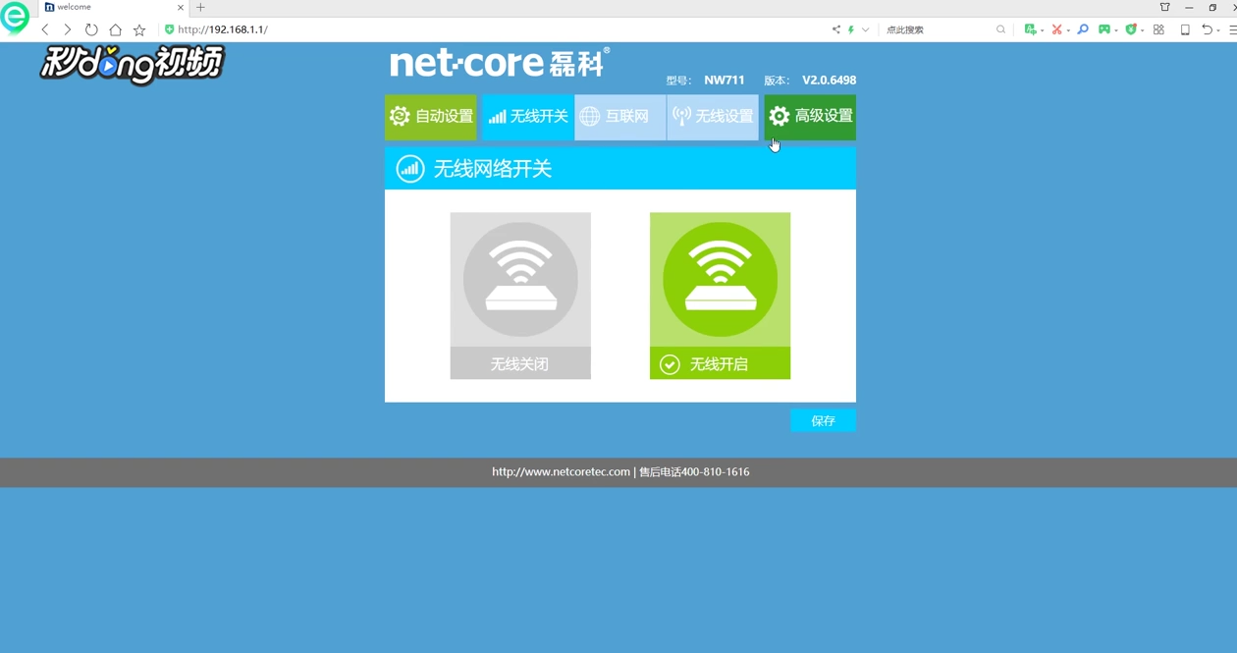
Task: Click the 无线网络开关 header signal icon
Action: point(409,169)
